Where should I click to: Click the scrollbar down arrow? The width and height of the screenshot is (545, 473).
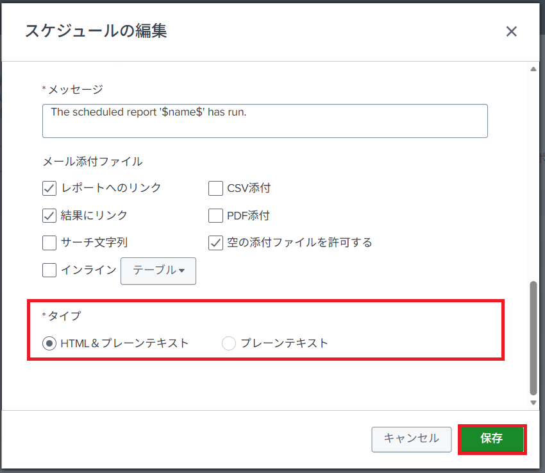(x=533, y=402)
